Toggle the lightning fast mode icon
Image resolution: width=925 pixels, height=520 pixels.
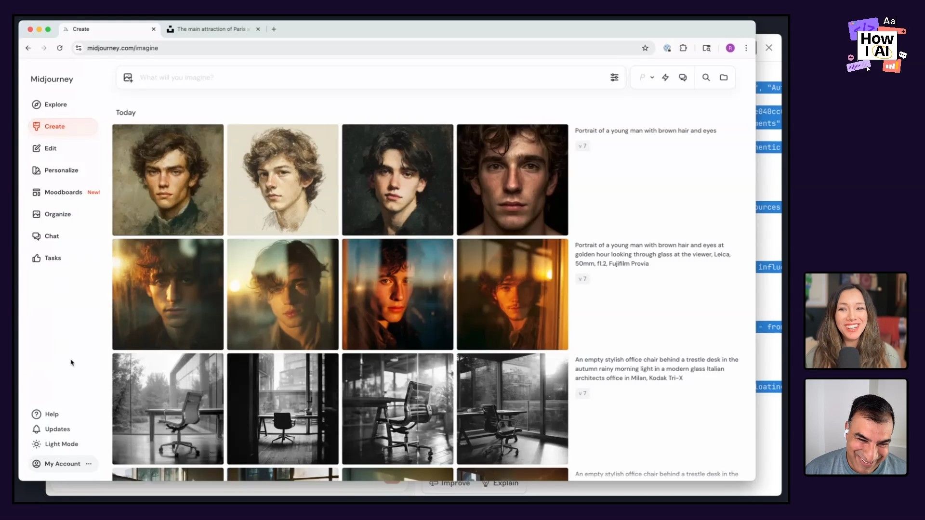pyautogui.click(x=665, y=78)
